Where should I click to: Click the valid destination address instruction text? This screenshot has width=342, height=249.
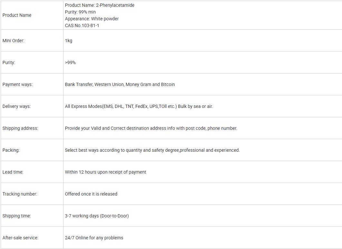click(151, 128)
